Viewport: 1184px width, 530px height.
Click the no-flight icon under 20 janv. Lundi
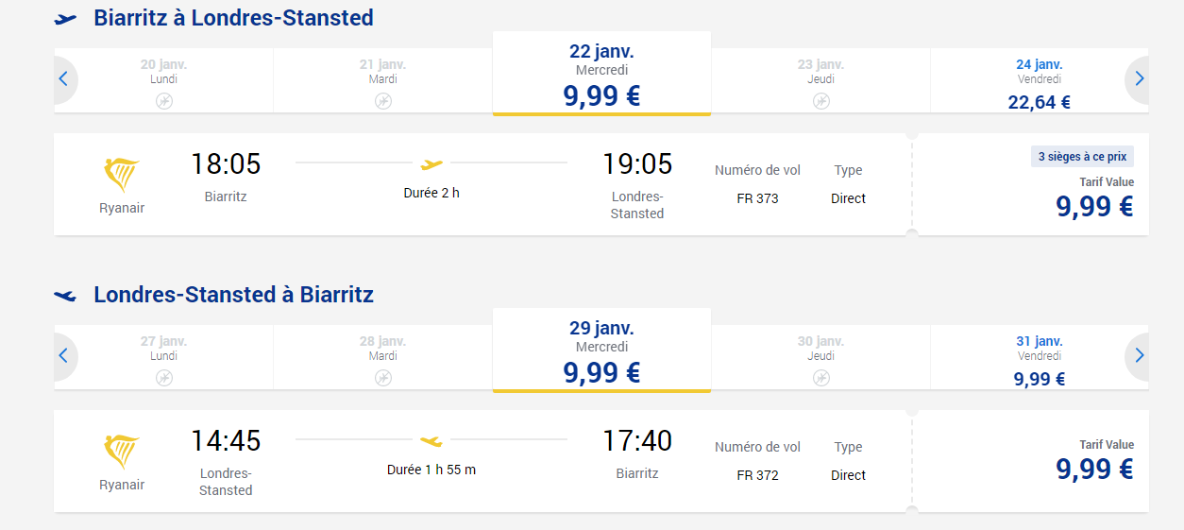(x=164, y=100)
